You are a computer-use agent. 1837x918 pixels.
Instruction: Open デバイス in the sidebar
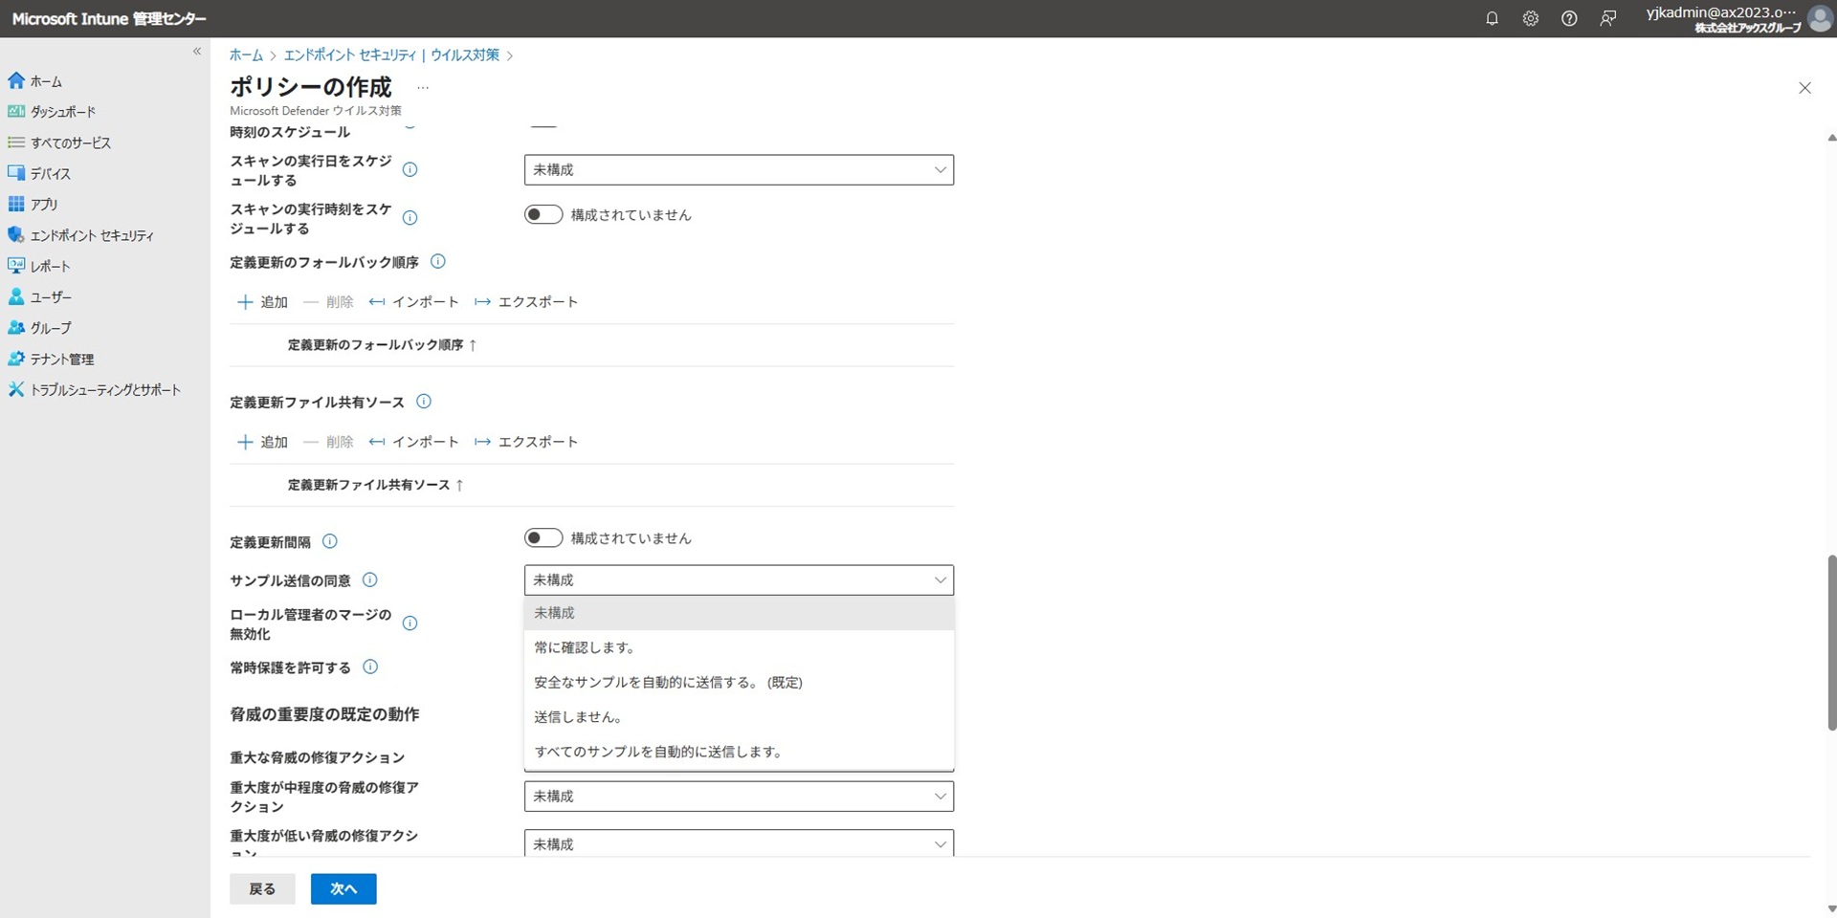[x=51, y=173]
